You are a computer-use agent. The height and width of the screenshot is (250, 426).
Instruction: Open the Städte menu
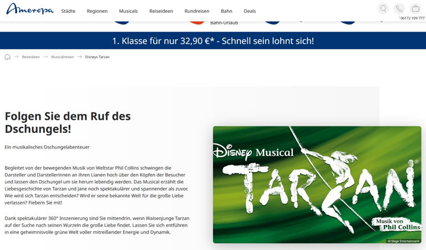click(68, 11)
